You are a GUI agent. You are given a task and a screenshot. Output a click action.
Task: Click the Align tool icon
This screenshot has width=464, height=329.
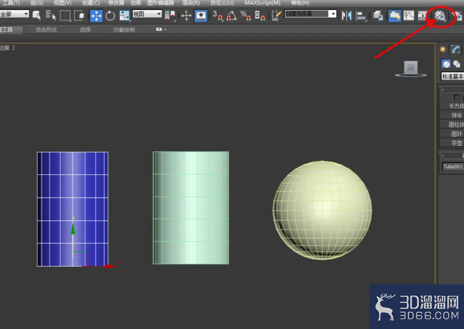361,16
